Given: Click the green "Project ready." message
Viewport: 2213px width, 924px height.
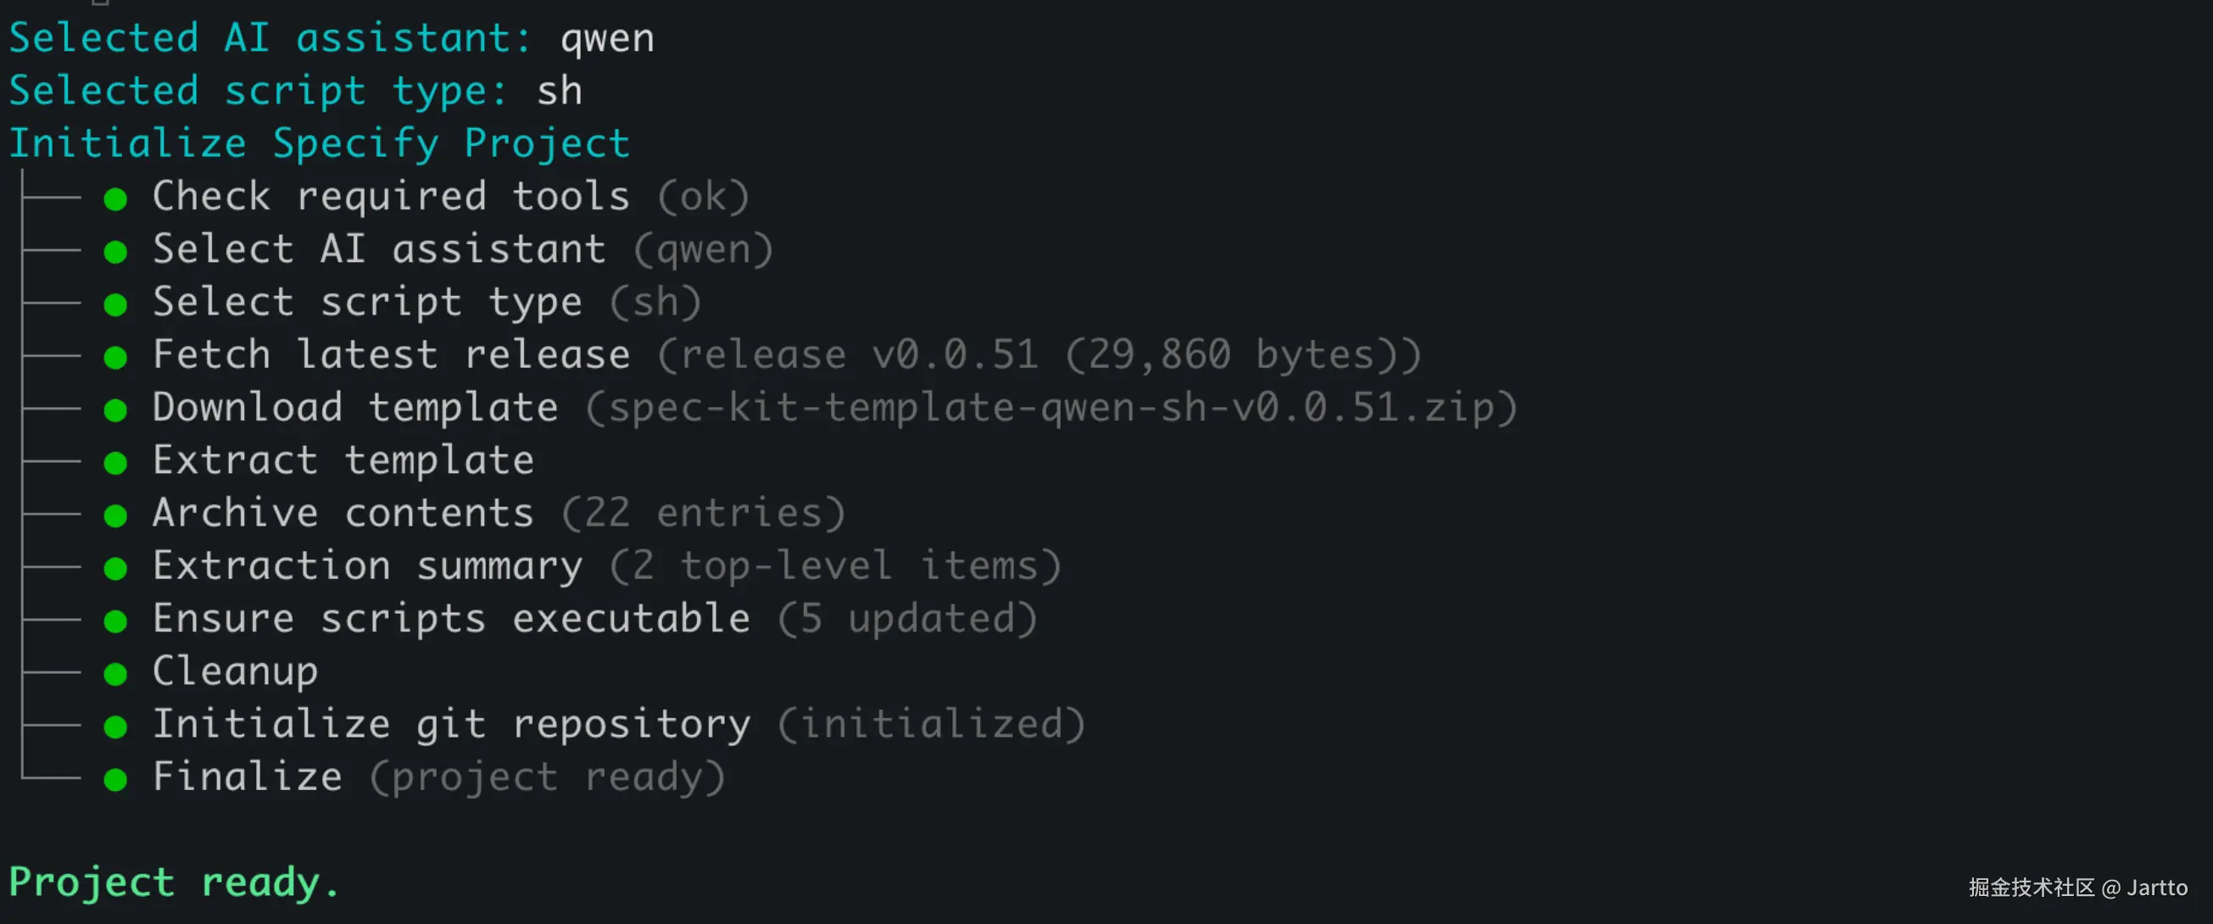Looking at the screenshot, I should pos(174,882).
